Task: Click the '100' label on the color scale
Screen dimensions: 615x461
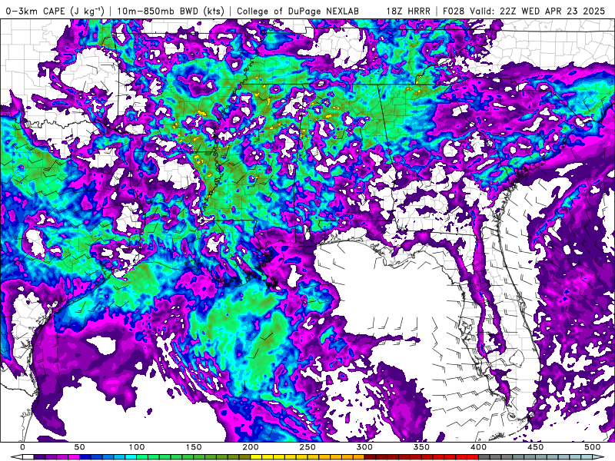Action: pyautogui.click(x=137, y=447)
